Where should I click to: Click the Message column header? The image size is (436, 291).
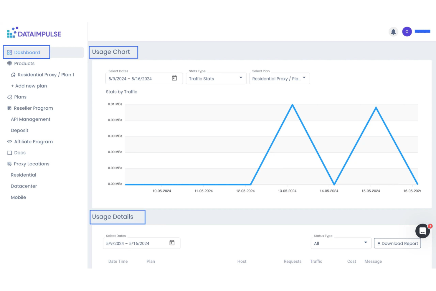point(373,262)
